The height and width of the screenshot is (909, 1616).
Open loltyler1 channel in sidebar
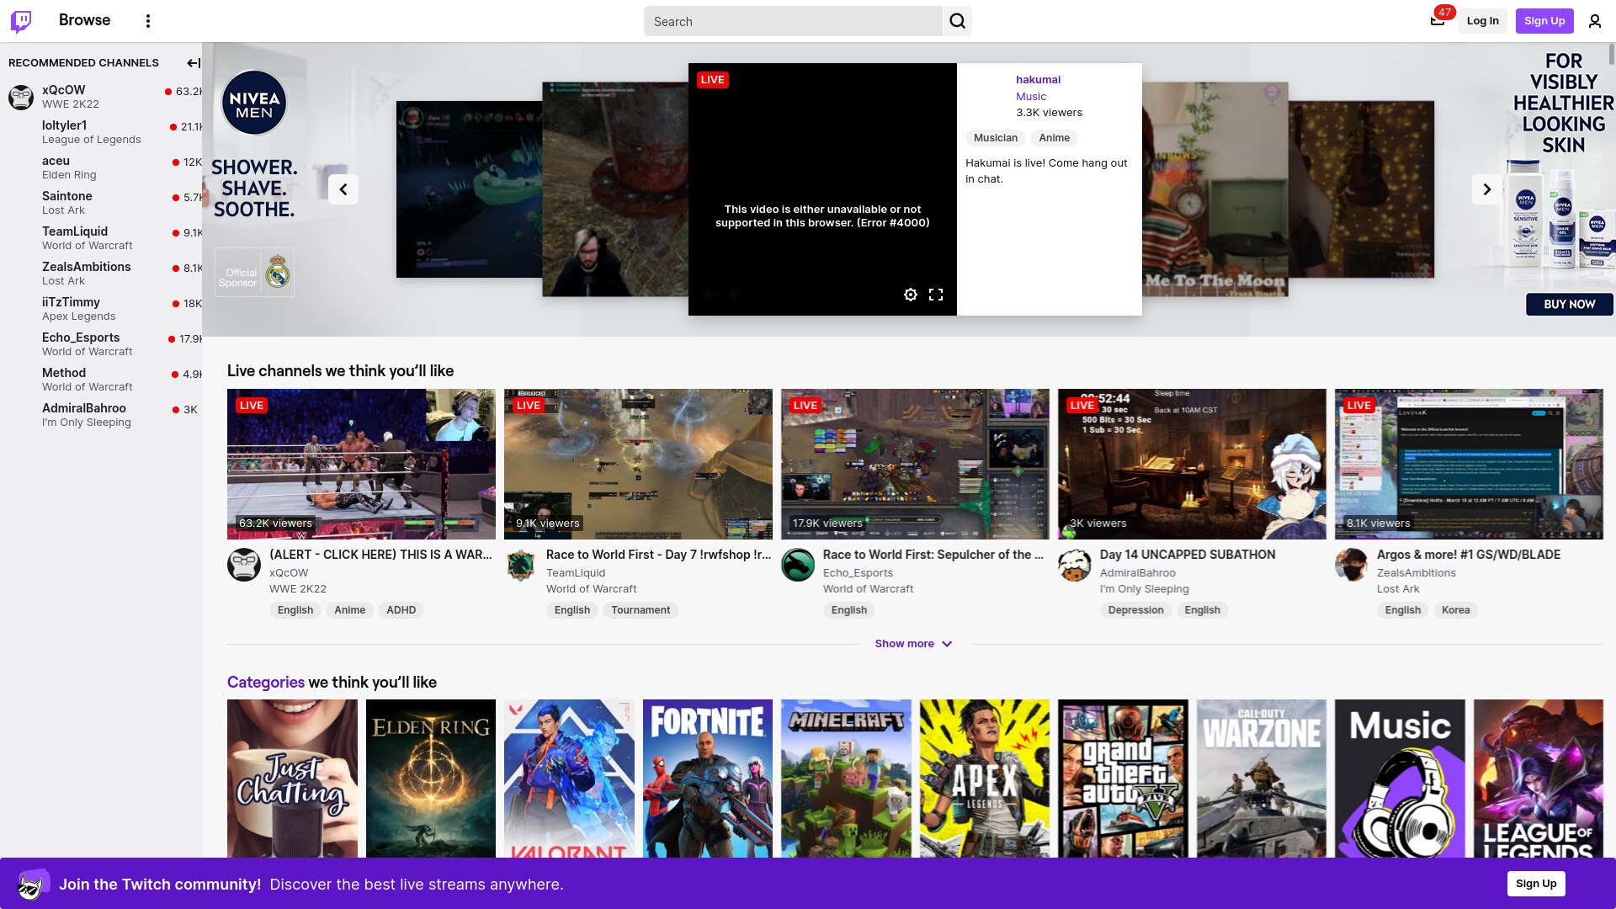(x=103, y=132)
